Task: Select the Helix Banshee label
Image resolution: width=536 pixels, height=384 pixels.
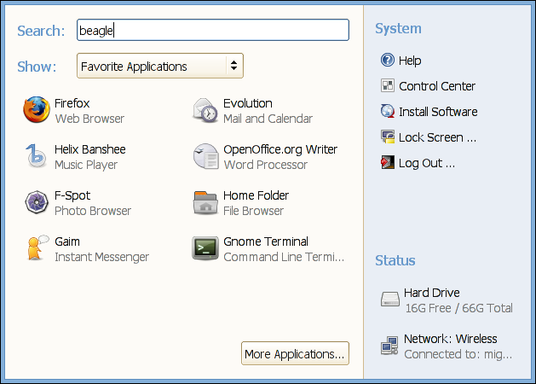Action: [90, 149]
